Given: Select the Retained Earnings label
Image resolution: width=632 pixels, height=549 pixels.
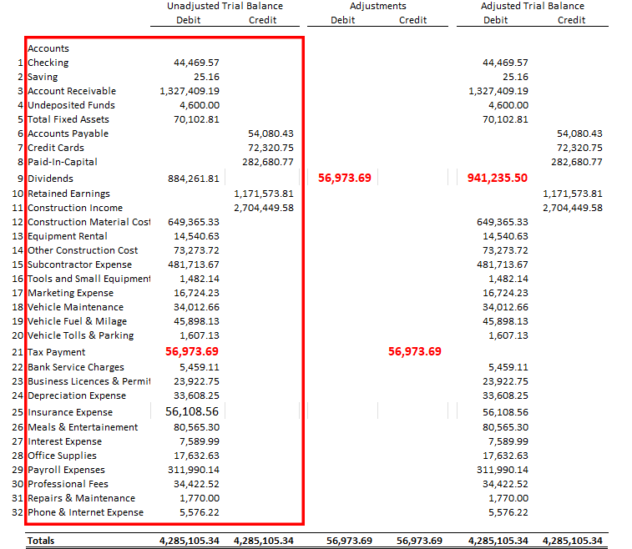Looking at the screenshot, I should tap(68, 194).
